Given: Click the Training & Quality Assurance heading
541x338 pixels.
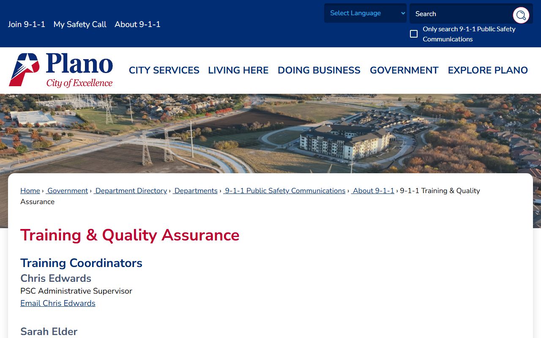Looking at the screenshot, I should click(x=130, y=235).
